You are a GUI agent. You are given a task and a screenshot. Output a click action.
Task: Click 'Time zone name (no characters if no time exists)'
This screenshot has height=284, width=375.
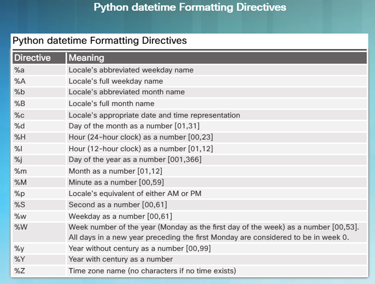(152, 271)
